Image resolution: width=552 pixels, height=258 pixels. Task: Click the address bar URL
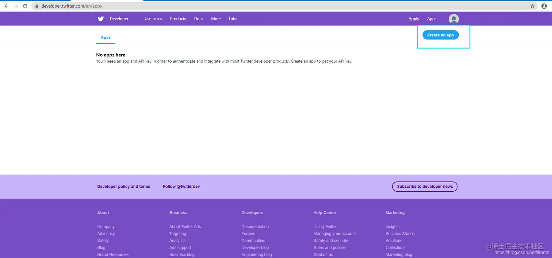tap(72, 6)
